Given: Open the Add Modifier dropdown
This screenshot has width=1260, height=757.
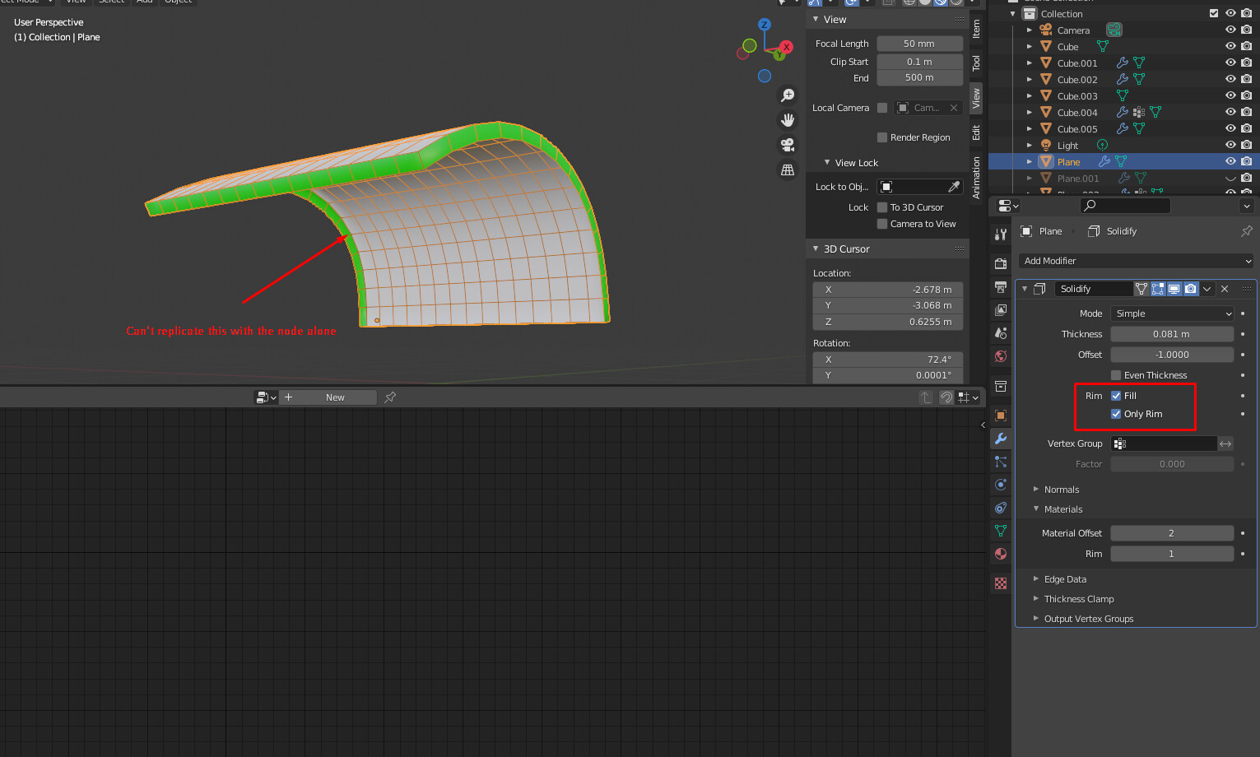Looking at the screenshot, I should click(1137, 261).
